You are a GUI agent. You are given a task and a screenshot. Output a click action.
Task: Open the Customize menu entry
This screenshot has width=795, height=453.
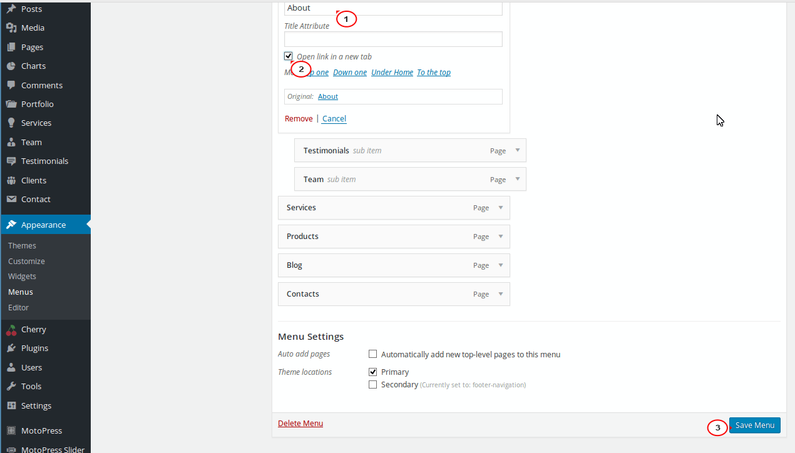tap(25, 261)
